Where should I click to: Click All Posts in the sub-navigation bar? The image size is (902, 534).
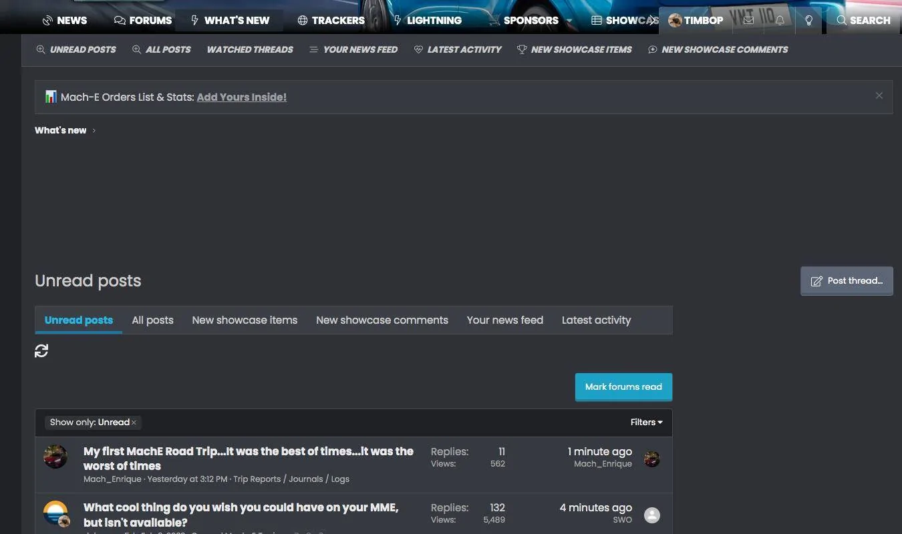[x=162, y=49]
